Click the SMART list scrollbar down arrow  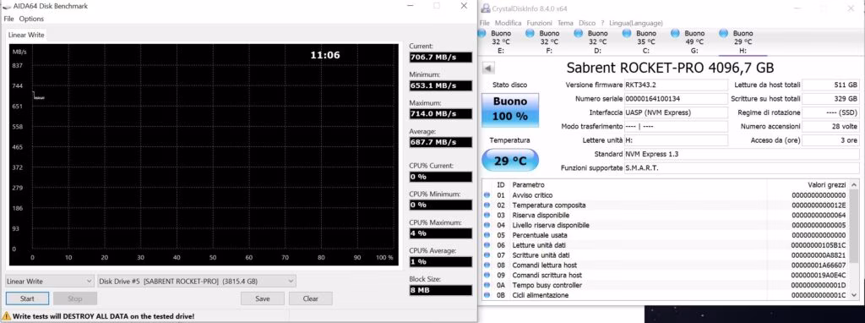click(x=854, y=295)
